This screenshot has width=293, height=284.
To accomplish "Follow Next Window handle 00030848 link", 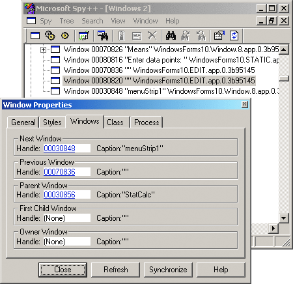I will 59,149.
